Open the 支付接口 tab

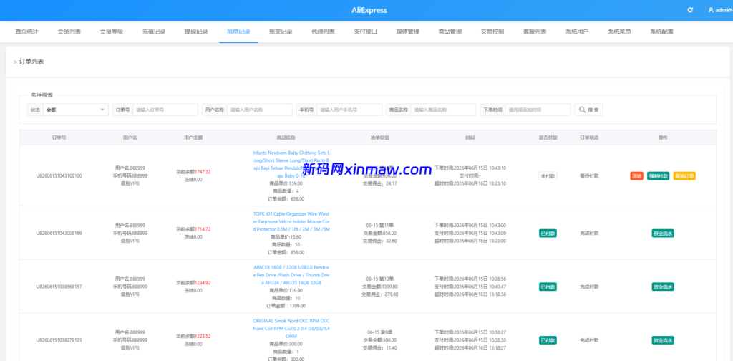click(365, 32)
